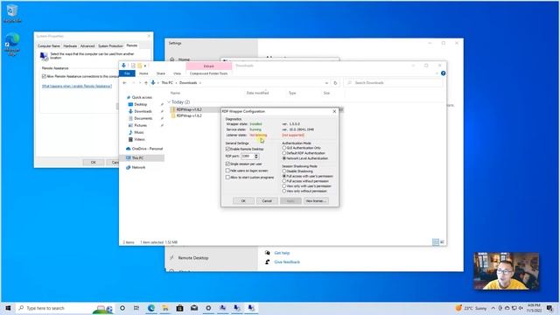Open the notification center icon
The image size is (560, 315).
(550, 308)
